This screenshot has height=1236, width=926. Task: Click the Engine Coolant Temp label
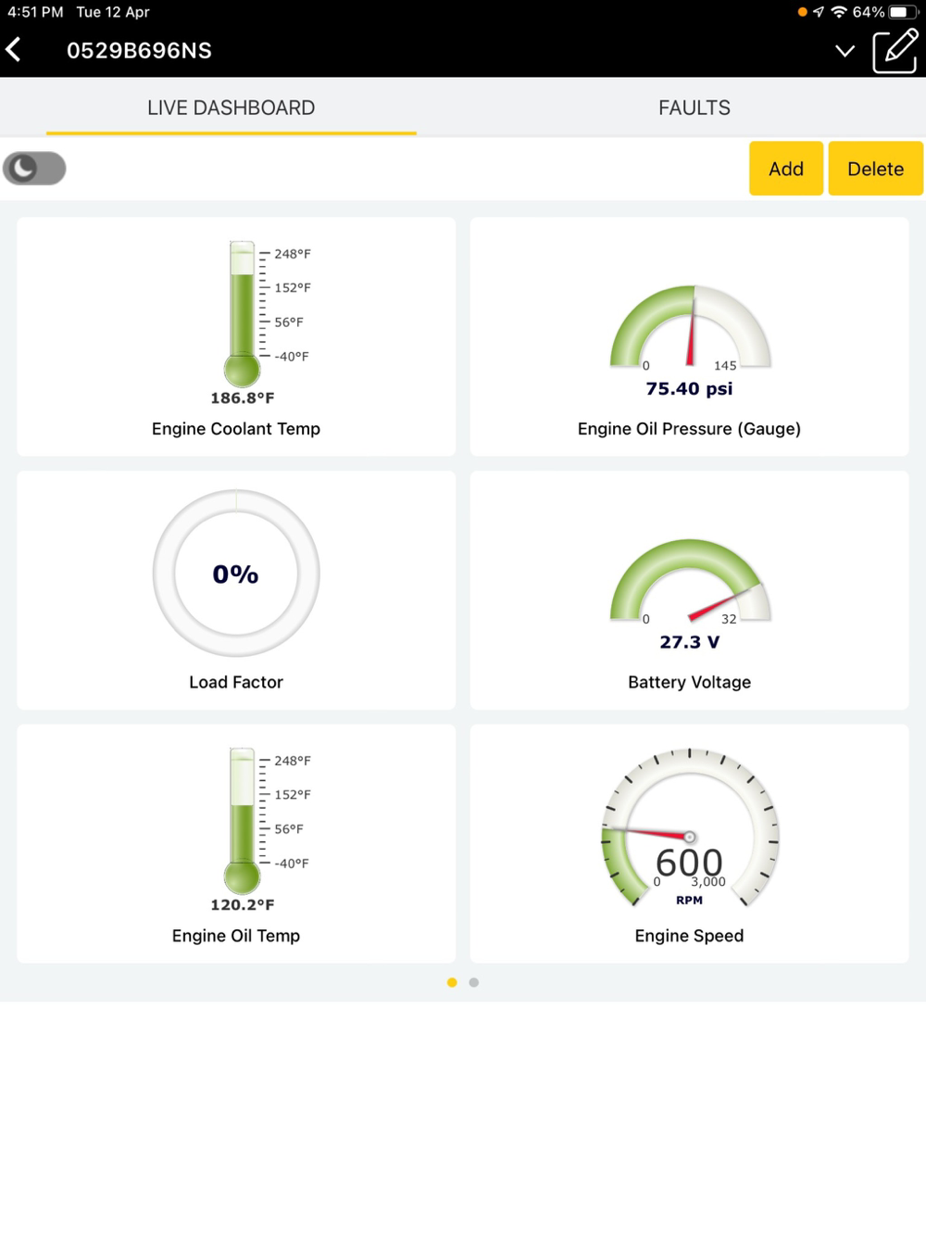coord(236,429)
